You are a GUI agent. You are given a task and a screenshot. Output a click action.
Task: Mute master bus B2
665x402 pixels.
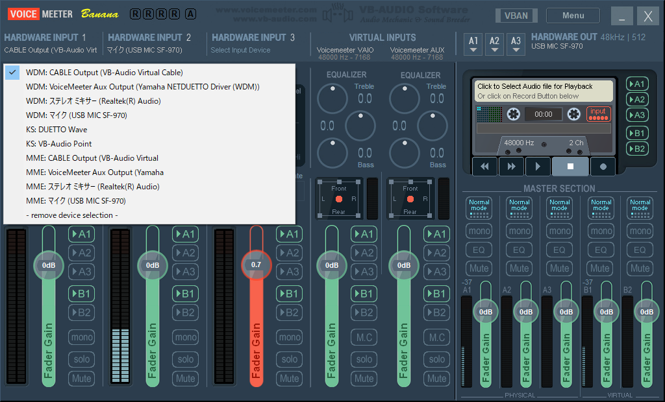coord(640,268)
